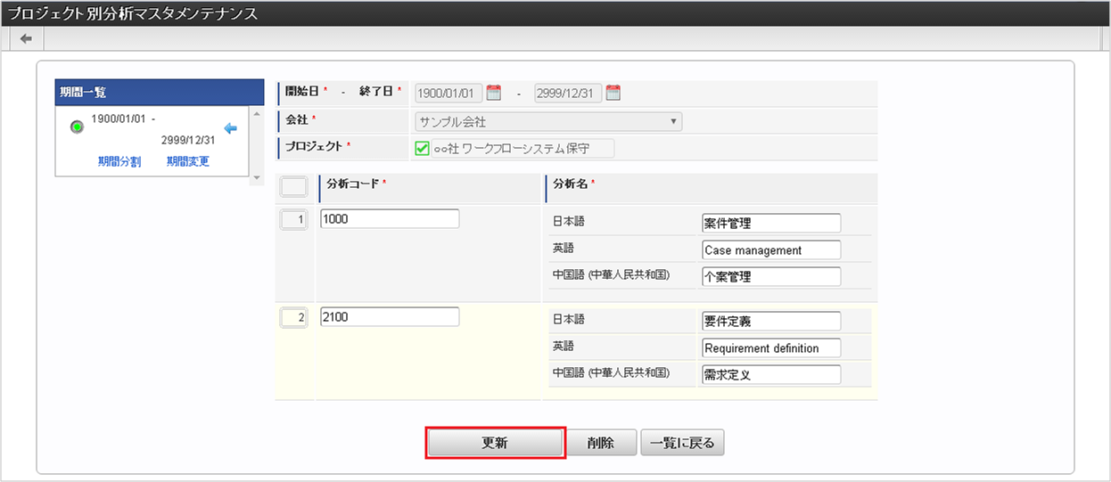Image resolution: width=1111 pixels, height=482 pixels.
Task: Select the green period status radio icon
Action: click(x=78, y=127)
